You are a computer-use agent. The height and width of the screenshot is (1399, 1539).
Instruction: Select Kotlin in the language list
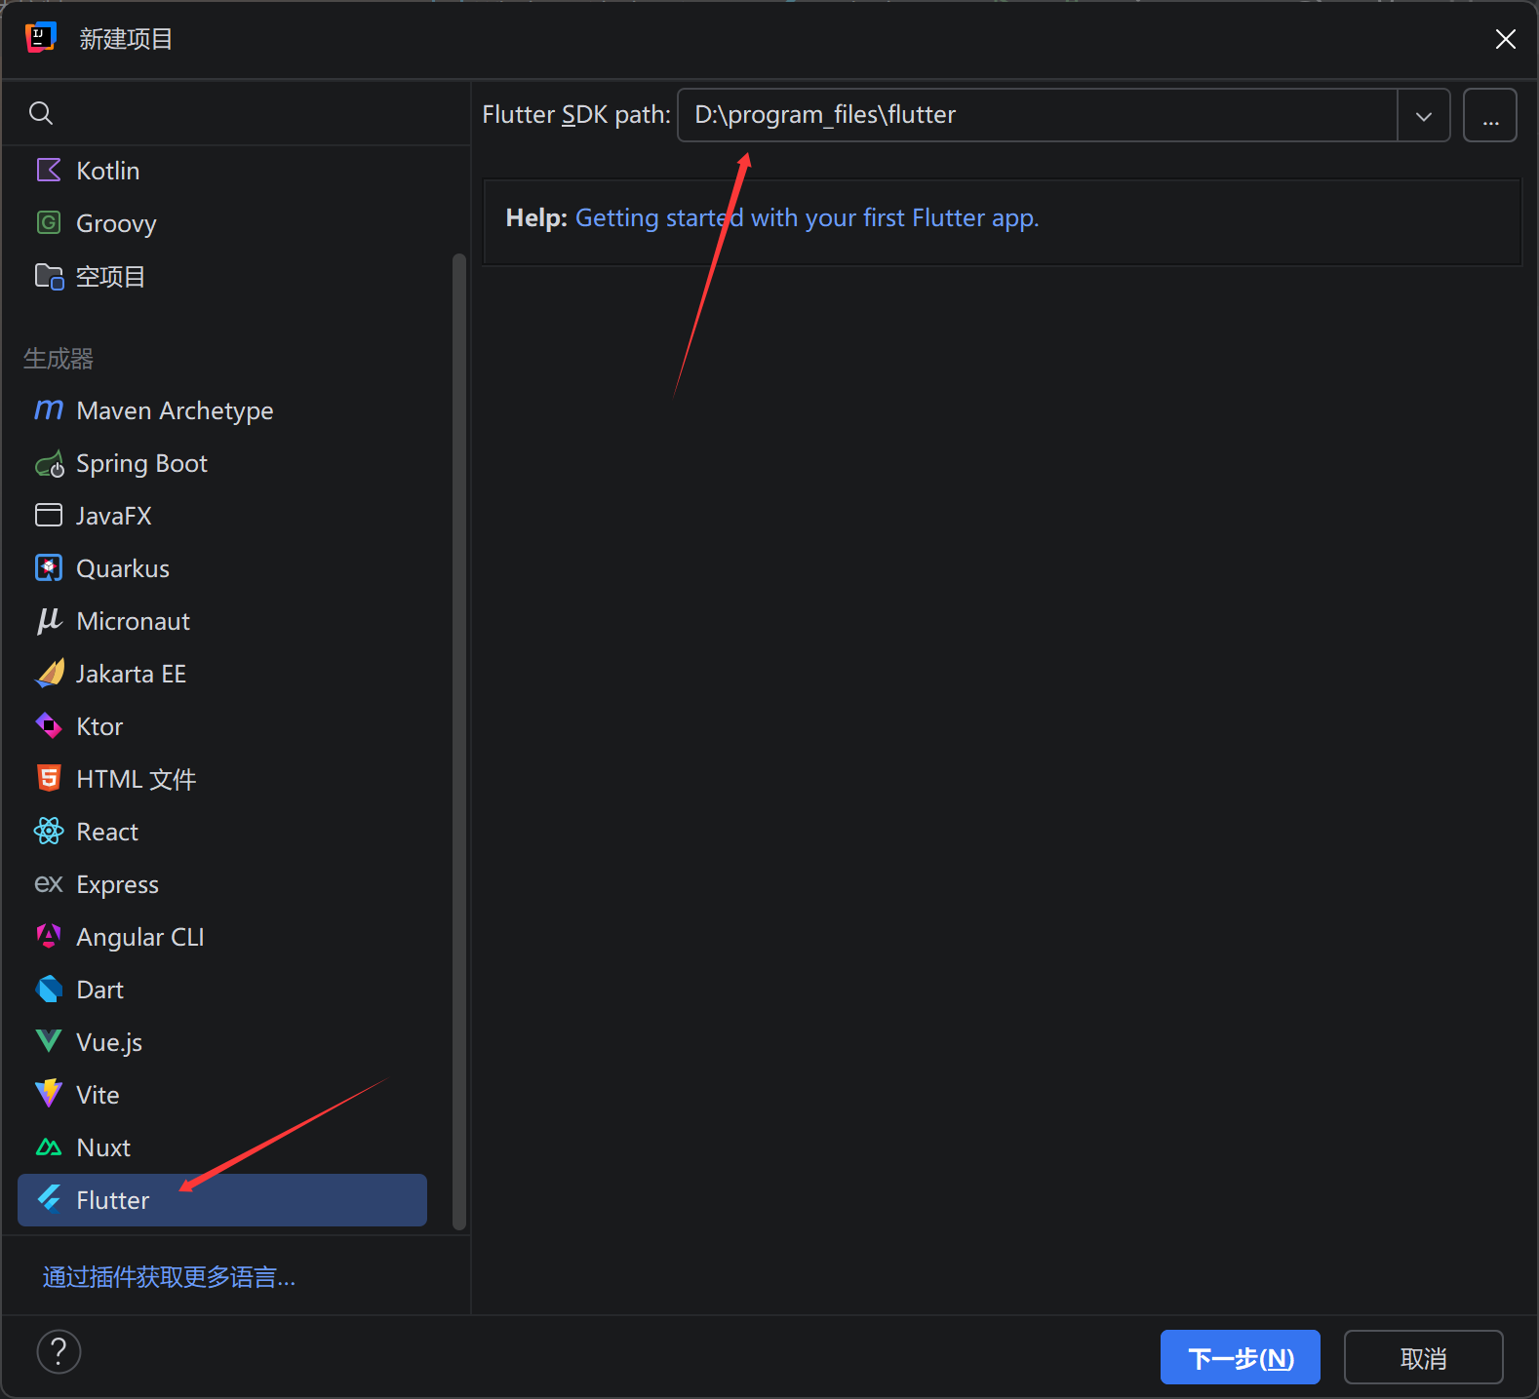click(x=222, y=171)
